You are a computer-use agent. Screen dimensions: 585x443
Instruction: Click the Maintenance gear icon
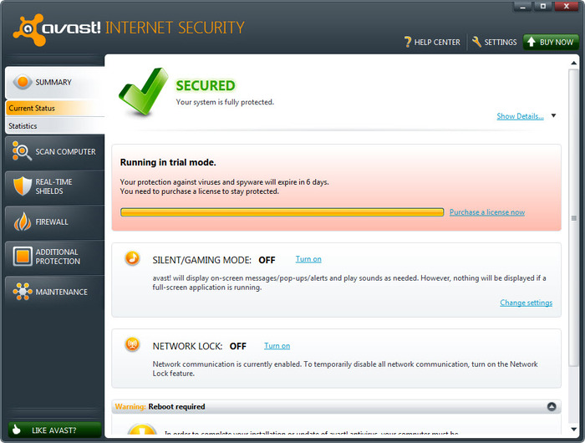coord(22,292)
